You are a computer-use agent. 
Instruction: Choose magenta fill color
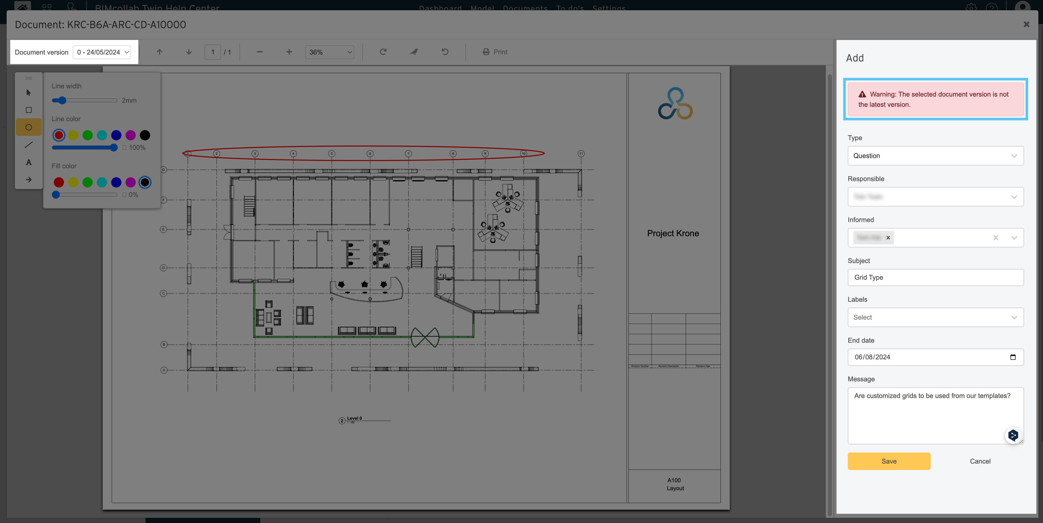[130, 183]
